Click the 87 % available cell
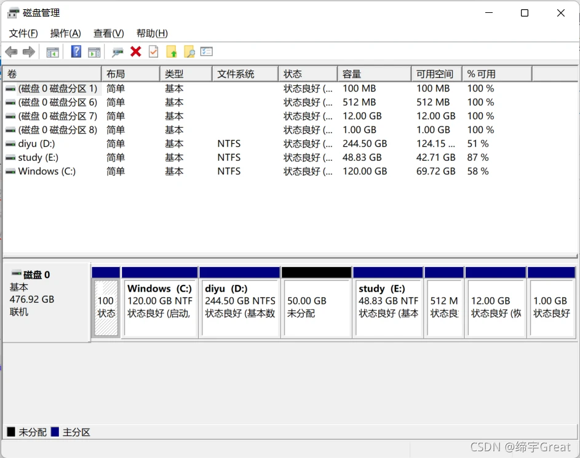 478,158
